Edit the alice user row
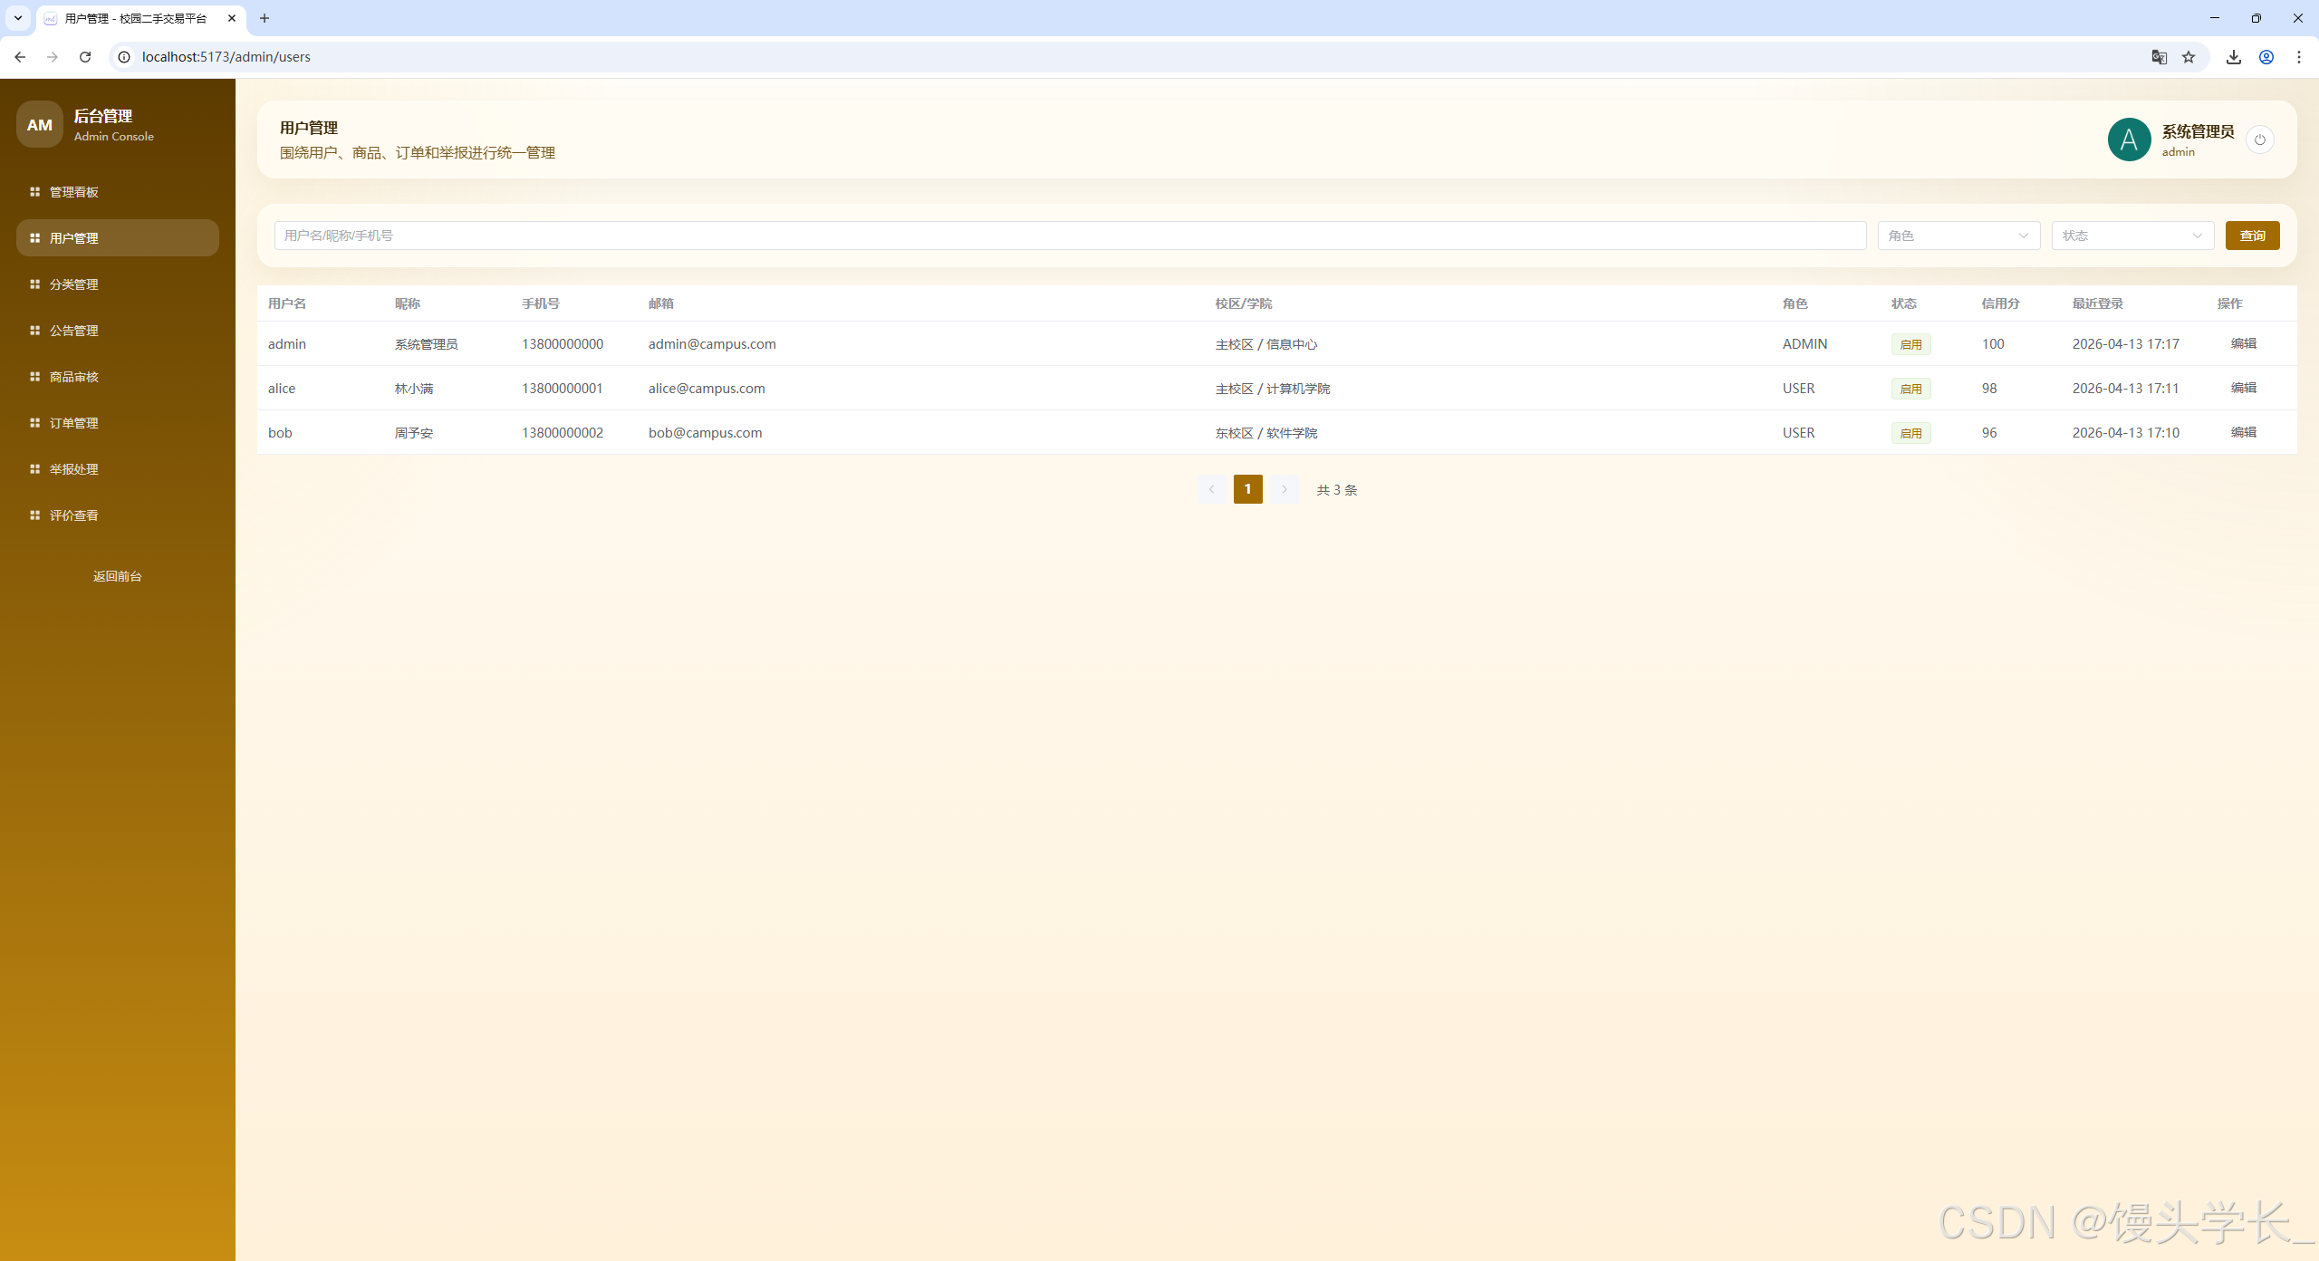The image size is (2319, 1261). pos(2243,388)
